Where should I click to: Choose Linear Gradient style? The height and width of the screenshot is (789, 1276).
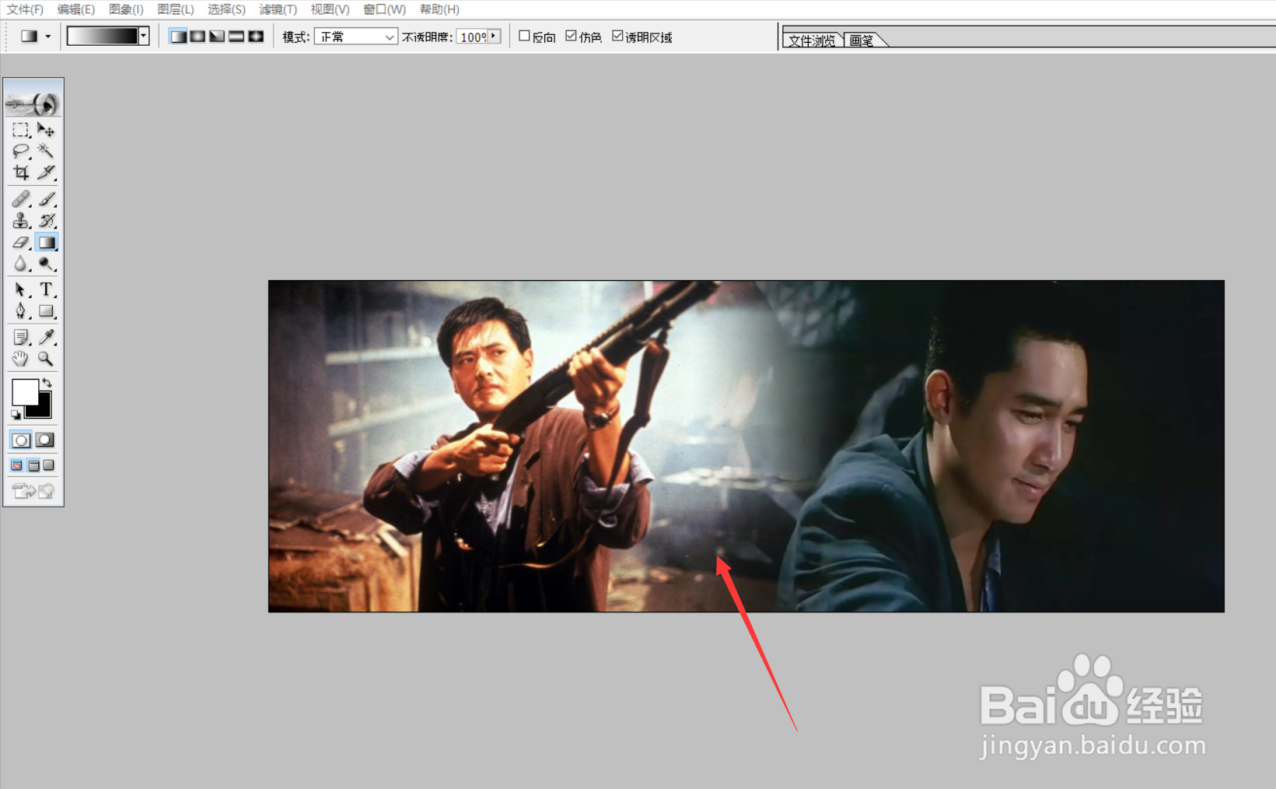click(x=178, y=37)
